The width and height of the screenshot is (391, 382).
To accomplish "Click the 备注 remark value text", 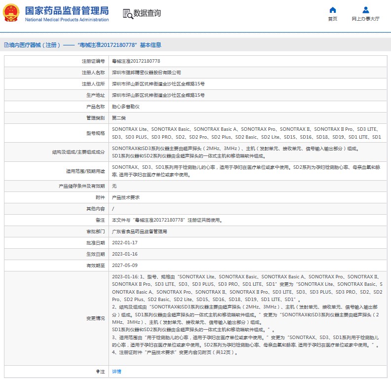I will 167,220.
